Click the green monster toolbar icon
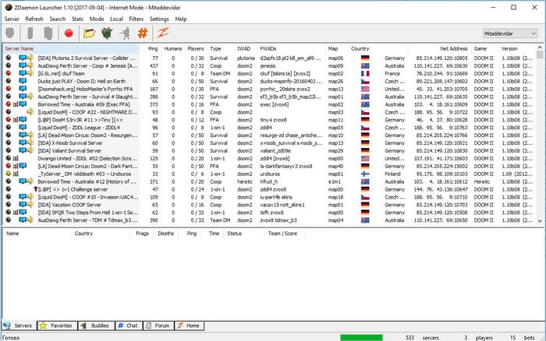Screen dimensions: 546x341 coord(106,33)
